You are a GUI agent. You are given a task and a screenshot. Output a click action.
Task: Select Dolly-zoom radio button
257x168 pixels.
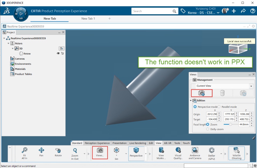click(208, 129)
